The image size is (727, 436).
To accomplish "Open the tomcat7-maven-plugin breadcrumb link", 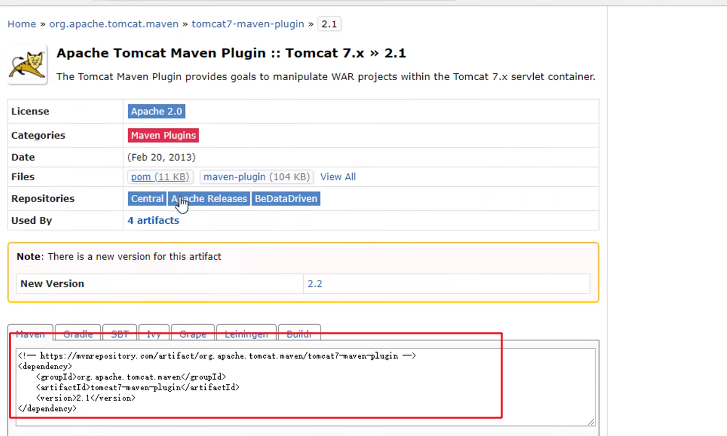I will click(248, 24).
